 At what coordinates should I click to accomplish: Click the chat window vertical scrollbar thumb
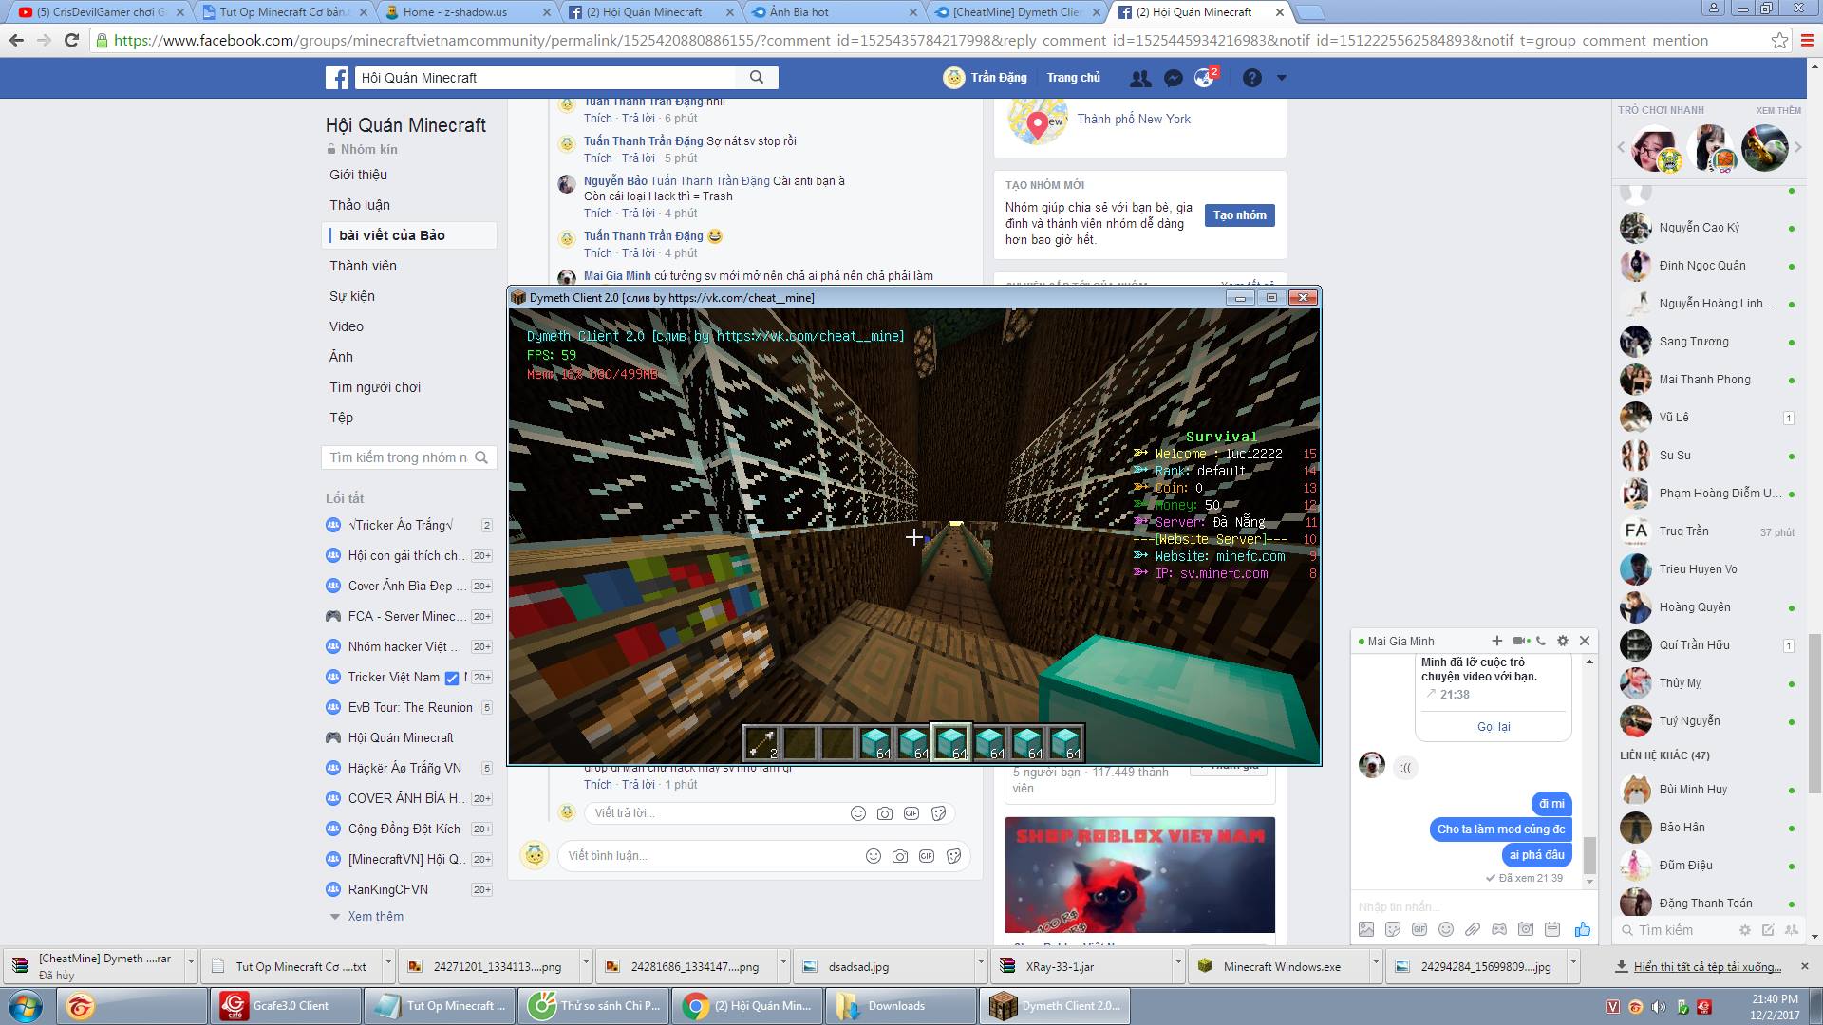1589,853
